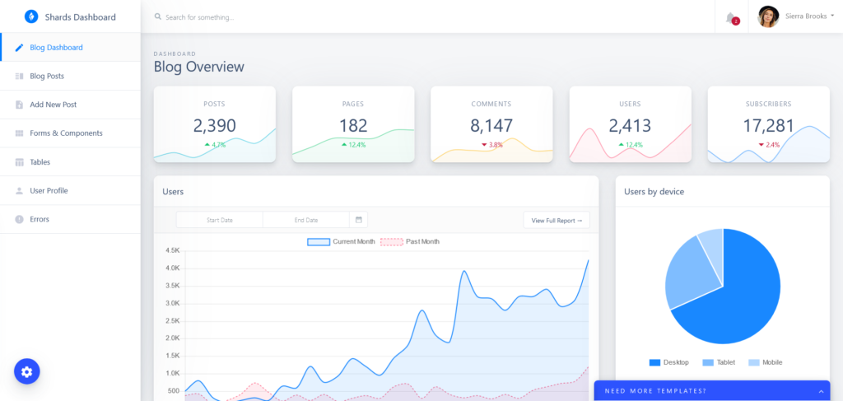Click the Start Date input field
The height and width of the screenshot is (401, 843).
[x=219, y=220]
